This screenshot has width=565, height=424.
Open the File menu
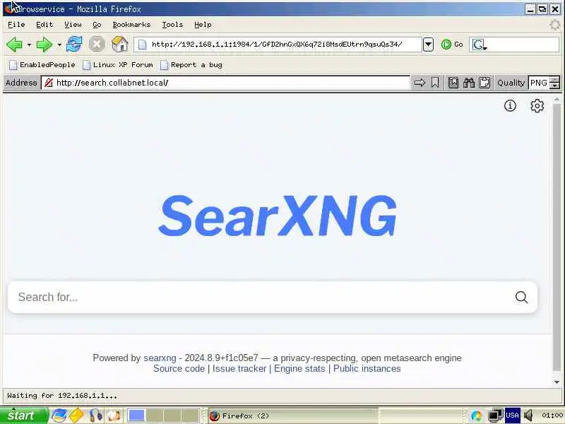coord(16,25)
